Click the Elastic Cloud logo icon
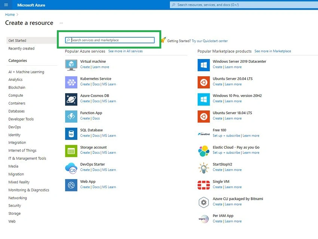 click(x=204, y=151)
